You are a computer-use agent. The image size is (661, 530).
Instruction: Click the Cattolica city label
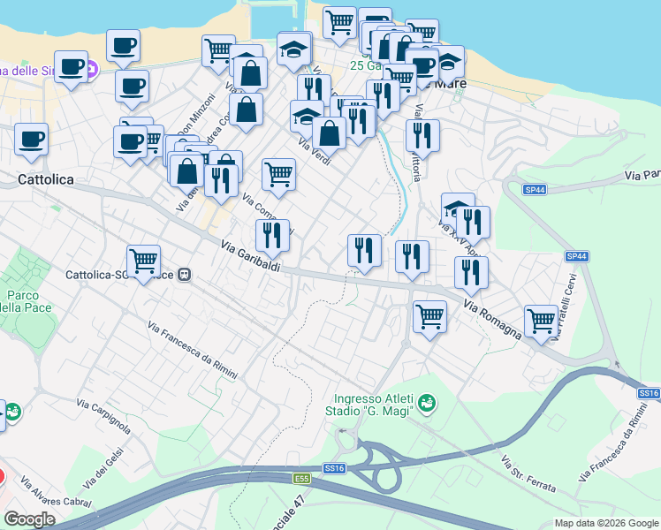pyautogui.click(x=46, y=179)
